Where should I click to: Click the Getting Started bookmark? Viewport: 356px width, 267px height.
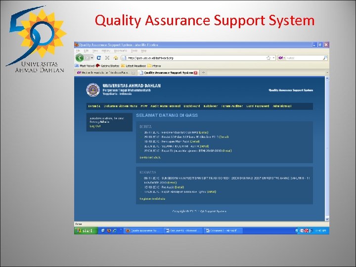pos(107,66)
